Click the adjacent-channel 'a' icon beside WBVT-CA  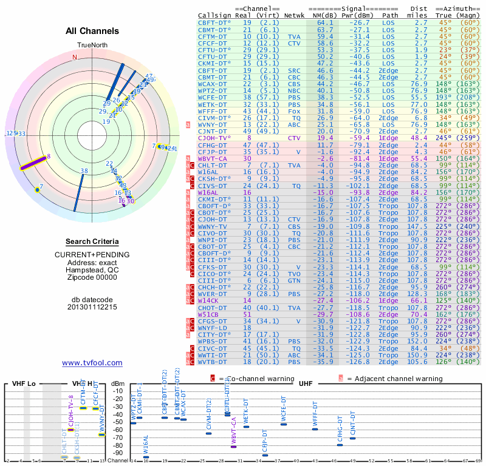188,158
